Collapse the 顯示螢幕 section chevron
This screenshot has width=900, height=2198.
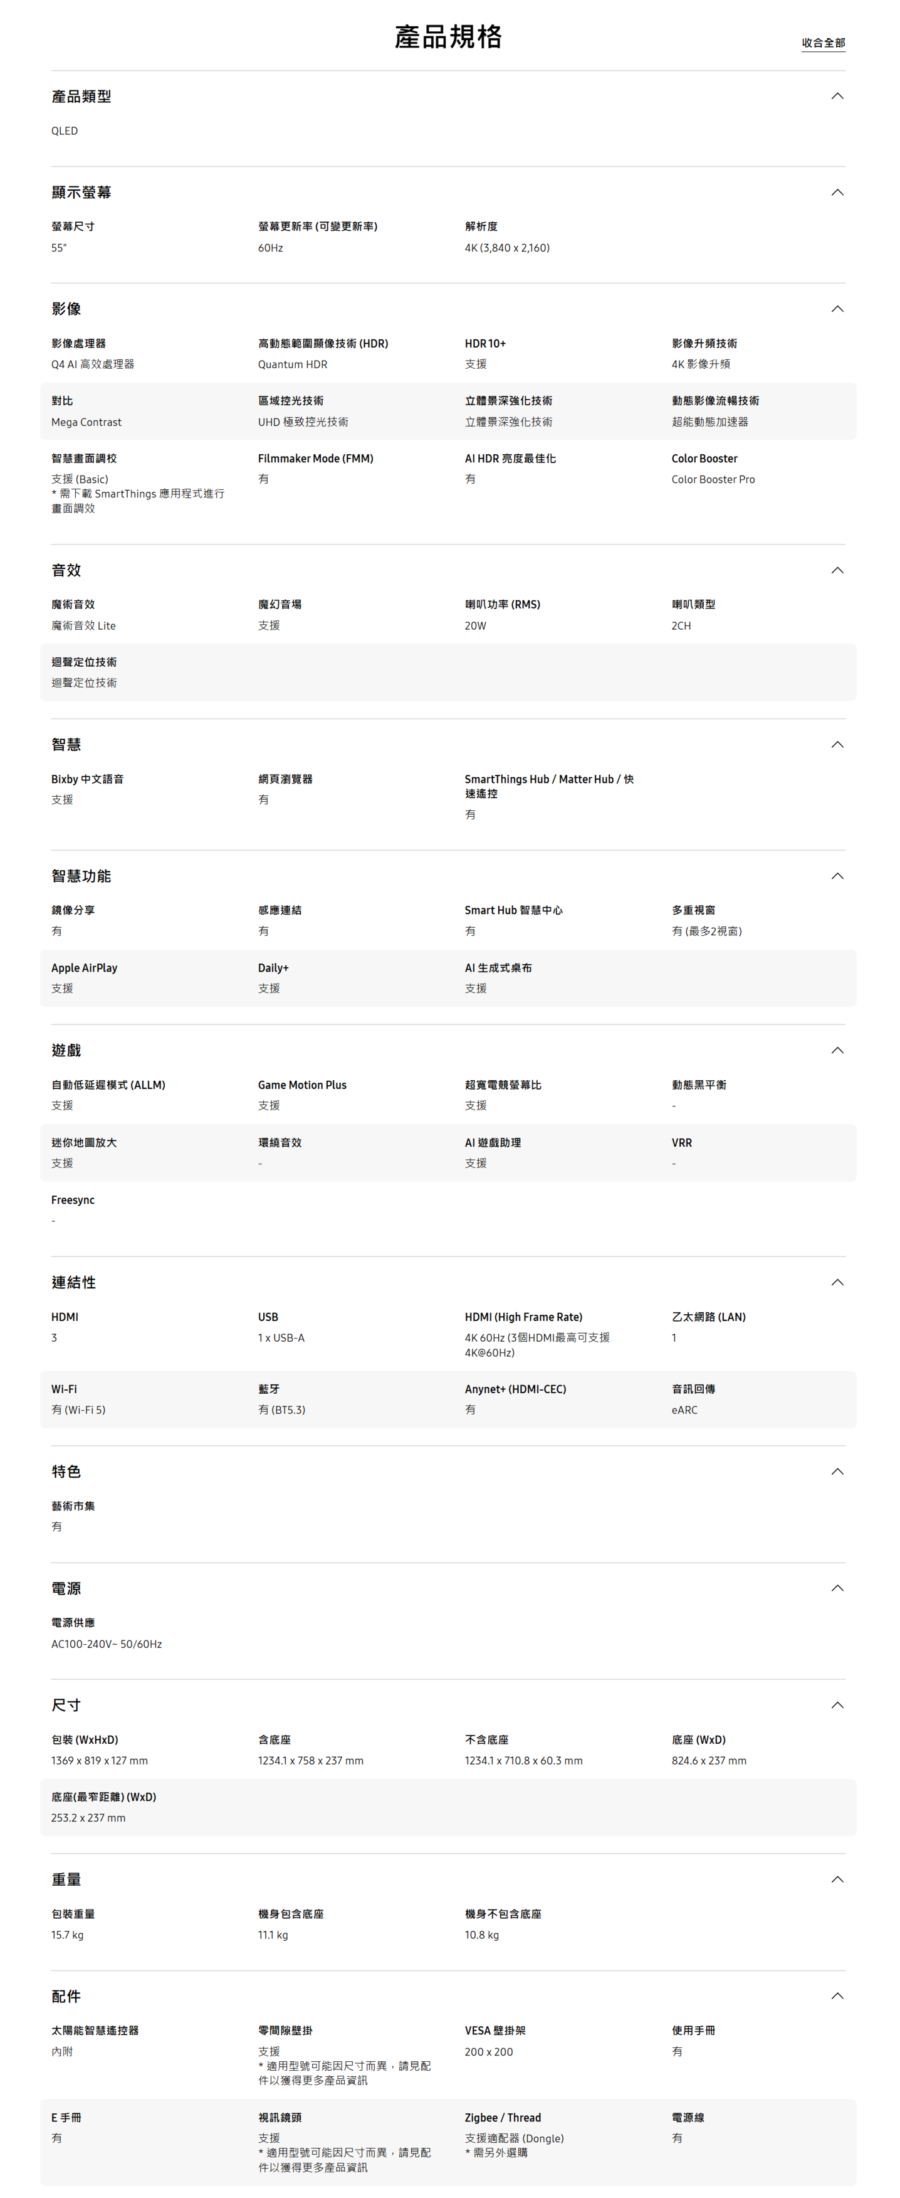click(x=837, y=192)
